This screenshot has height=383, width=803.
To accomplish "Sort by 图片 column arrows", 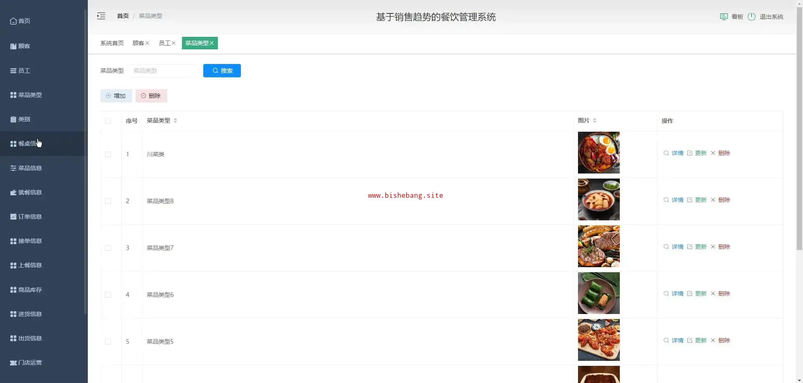I will coord(595,120).
